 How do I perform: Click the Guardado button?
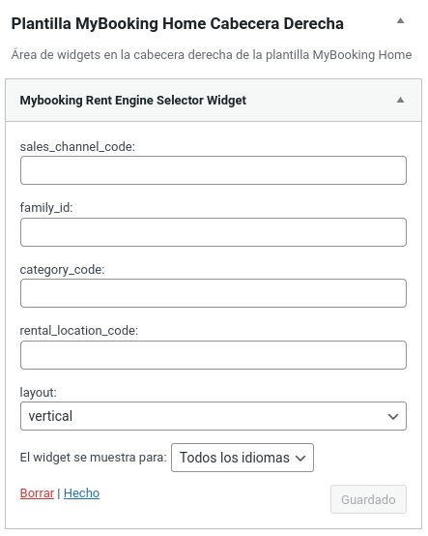(x=368, y=499)
